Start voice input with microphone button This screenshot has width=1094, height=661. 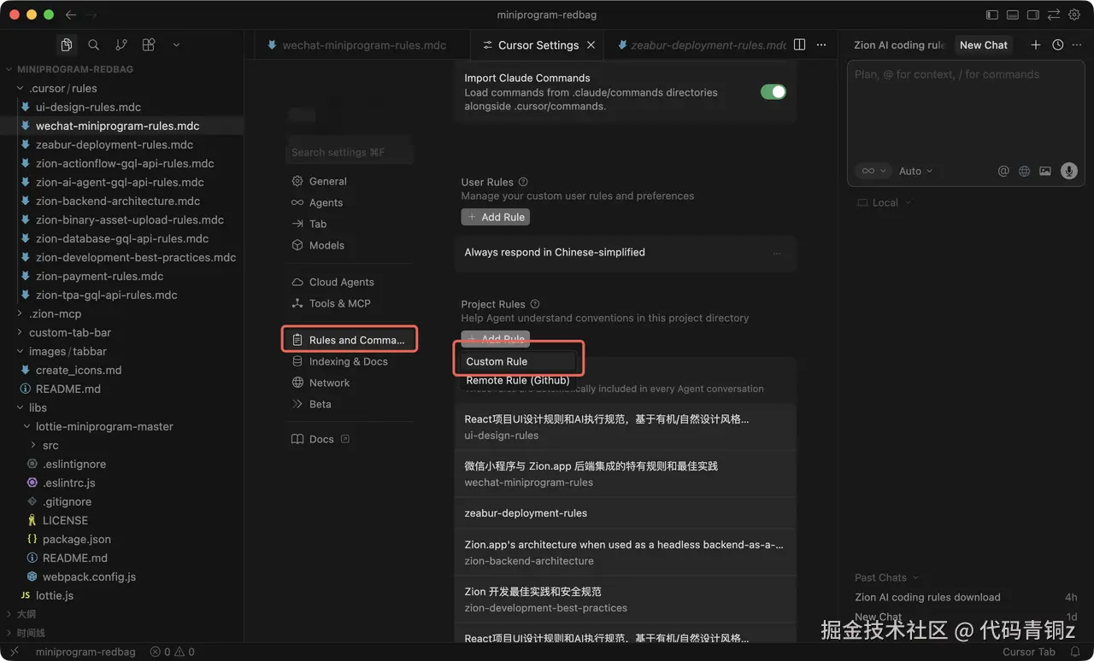(1068, 171)
